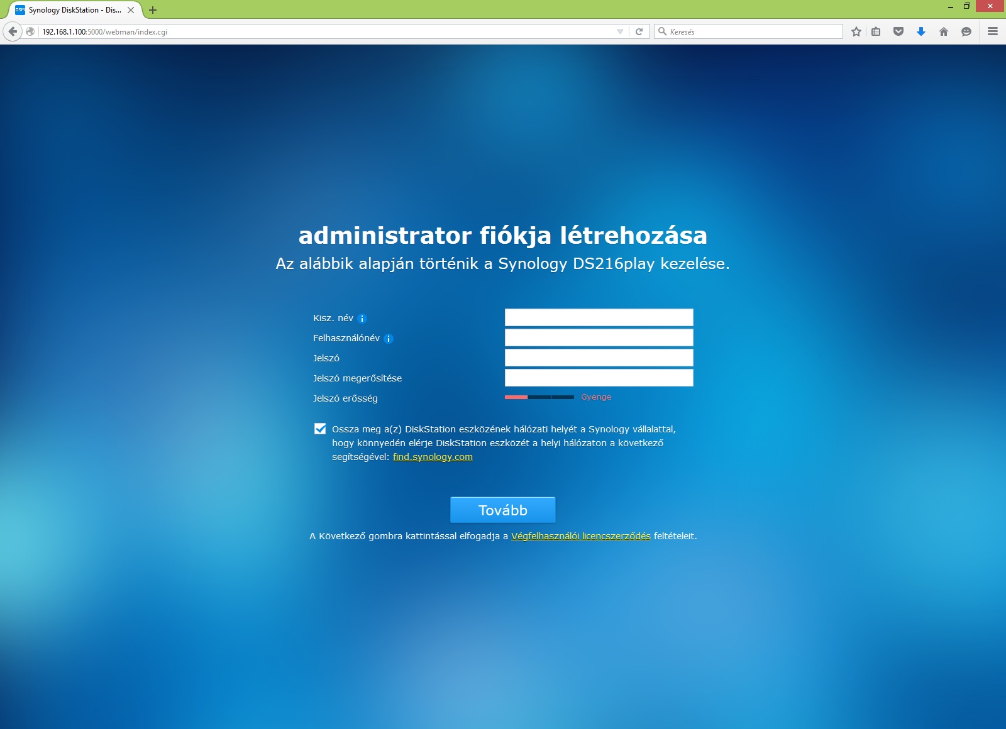Open the Végfelhasználói licencszerződés link
The height and width of the screenshot is (729, 1006).
581,536
